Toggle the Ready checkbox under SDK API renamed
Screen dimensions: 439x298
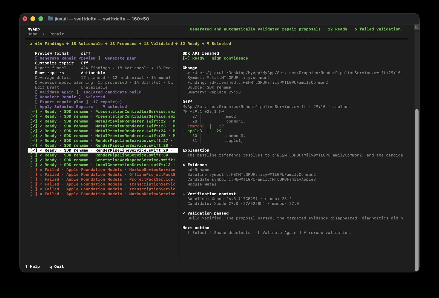click(x=186, y=58)
